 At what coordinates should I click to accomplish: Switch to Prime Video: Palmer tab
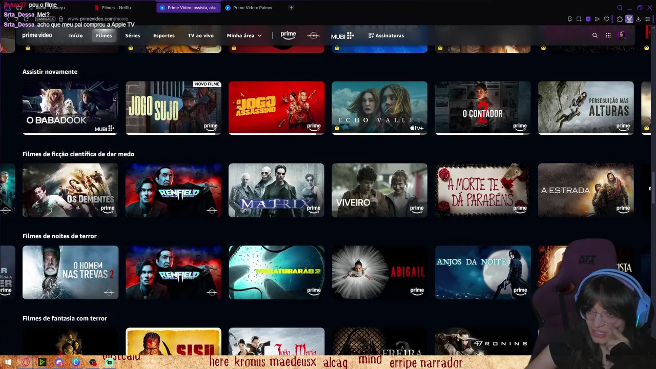253,8
